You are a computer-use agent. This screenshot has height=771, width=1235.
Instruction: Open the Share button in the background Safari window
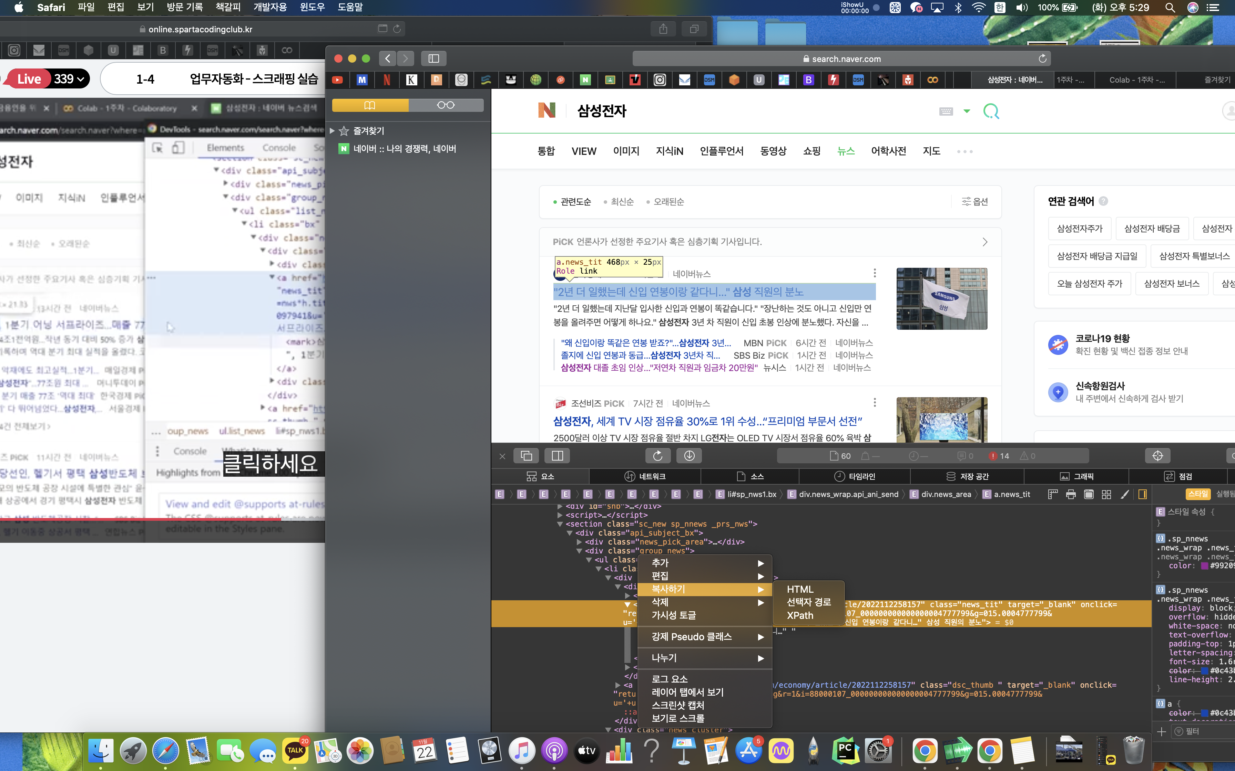[x=663, y=29]
